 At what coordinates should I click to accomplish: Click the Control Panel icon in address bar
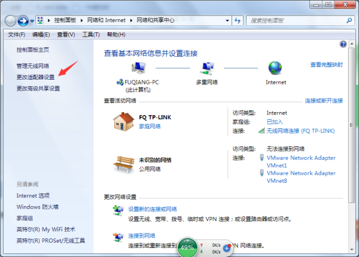pos(40,20)
